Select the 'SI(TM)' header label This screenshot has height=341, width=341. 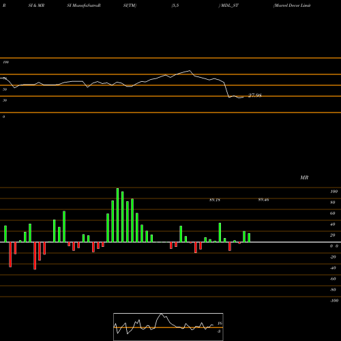[130, 5]
